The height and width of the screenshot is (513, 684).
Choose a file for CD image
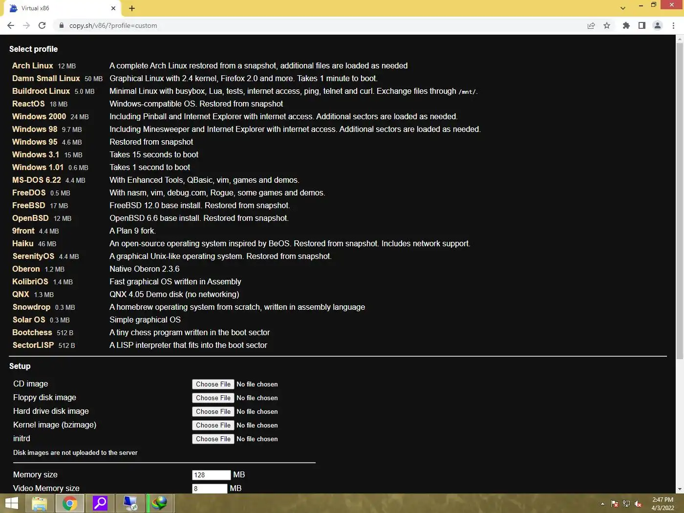(213, 384)
